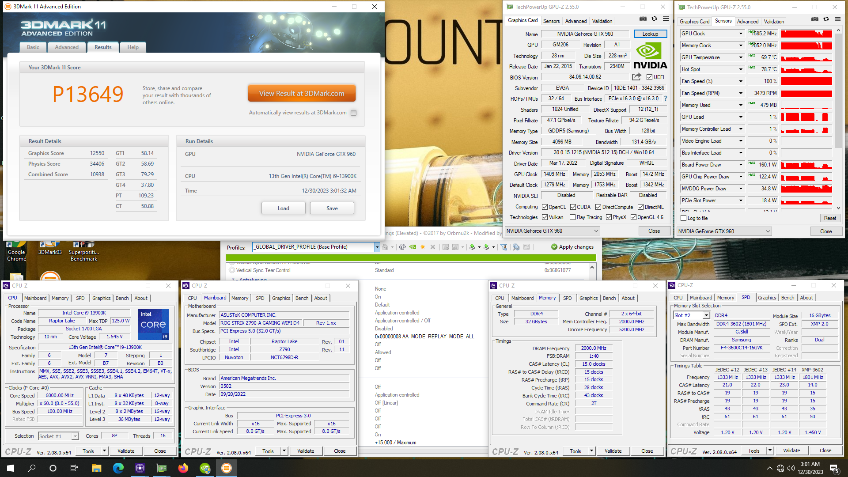Click the grey X delete profile icon
The height and width of the screenshot is (477, 848).
click(433, 247)
